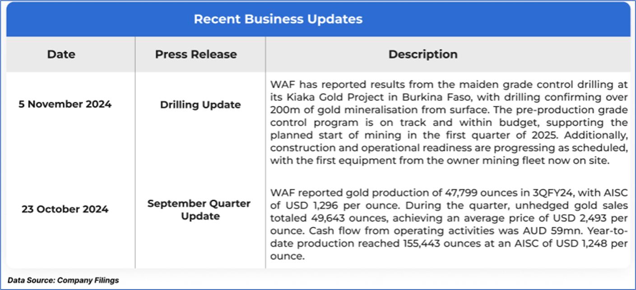
Task: Select the September Quarter Update cell
Action: click(x=199, y=209)
